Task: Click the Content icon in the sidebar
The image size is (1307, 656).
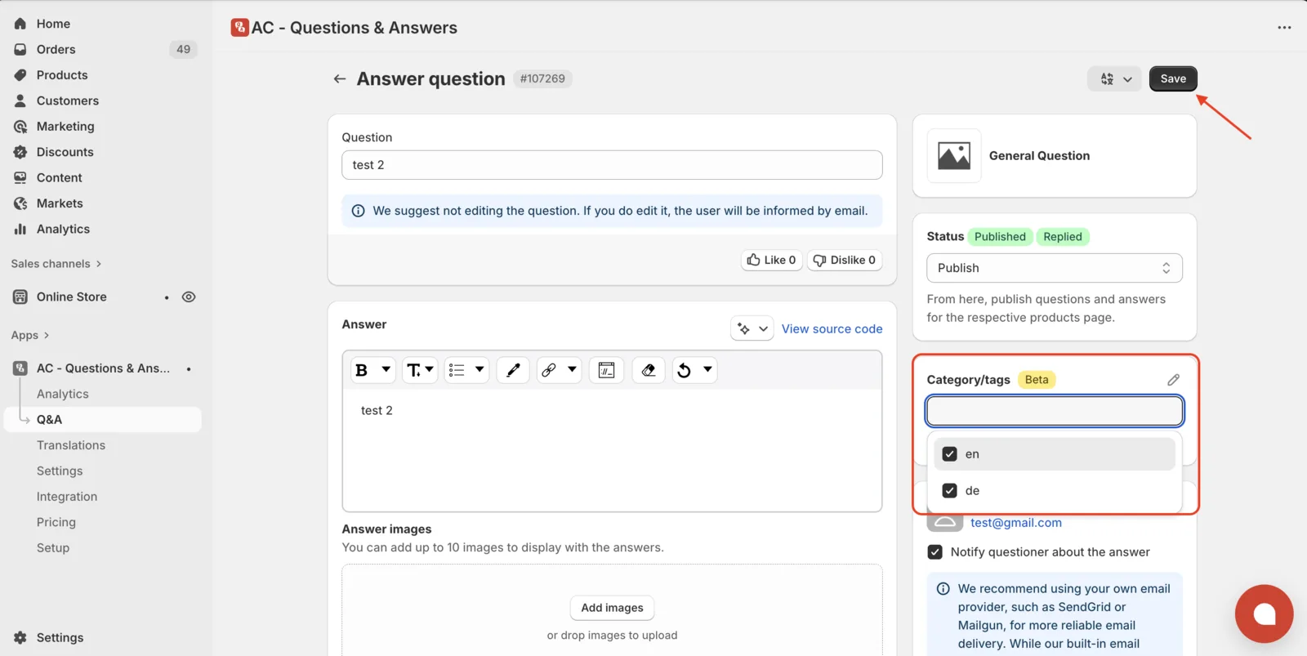Action: tap(20, 177)
